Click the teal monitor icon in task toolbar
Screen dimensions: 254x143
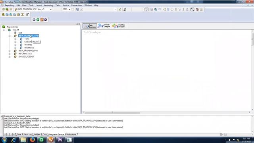156,10
